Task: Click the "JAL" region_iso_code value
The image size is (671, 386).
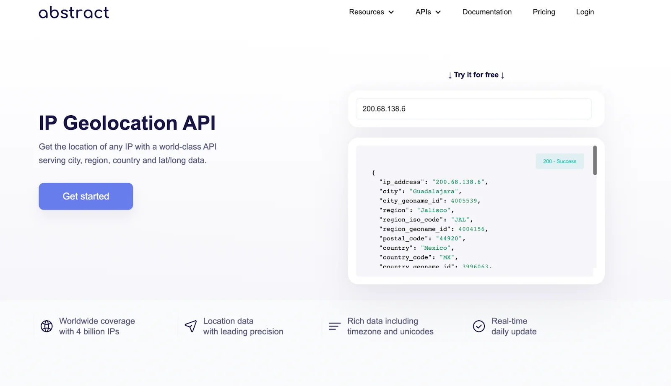Action: click(x=460, y=220)
